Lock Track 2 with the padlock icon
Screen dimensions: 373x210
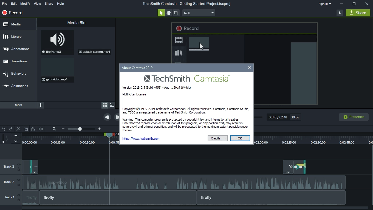[19, 185]
